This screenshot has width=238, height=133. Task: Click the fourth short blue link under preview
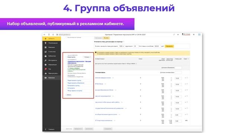tap(71, 88)
